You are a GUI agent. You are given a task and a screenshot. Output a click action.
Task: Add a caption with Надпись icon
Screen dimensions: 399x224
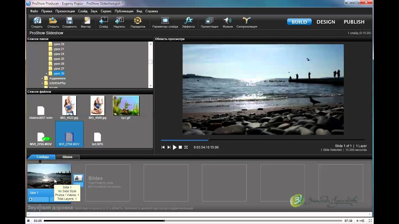coord(119,22)
